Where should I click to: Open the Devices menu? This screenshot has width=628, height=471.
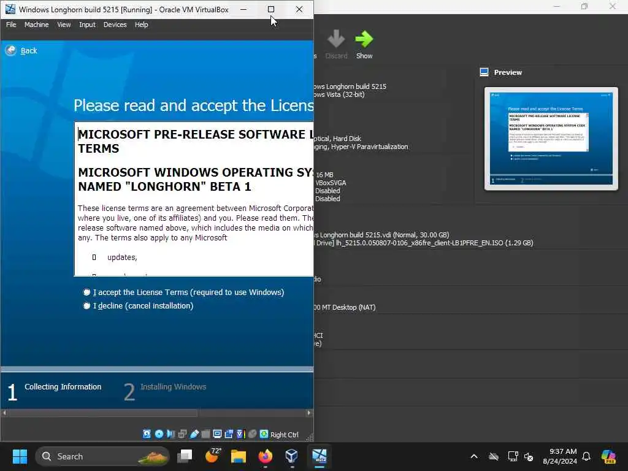pyautogui.click(x=115, y=25)
